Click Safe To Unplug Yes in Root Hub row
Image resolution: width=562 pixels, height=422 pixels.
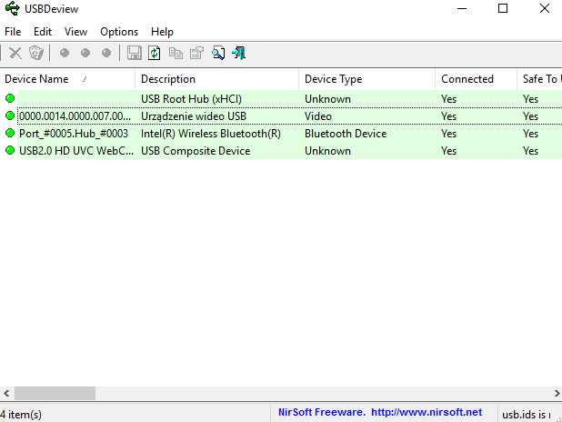530,99
